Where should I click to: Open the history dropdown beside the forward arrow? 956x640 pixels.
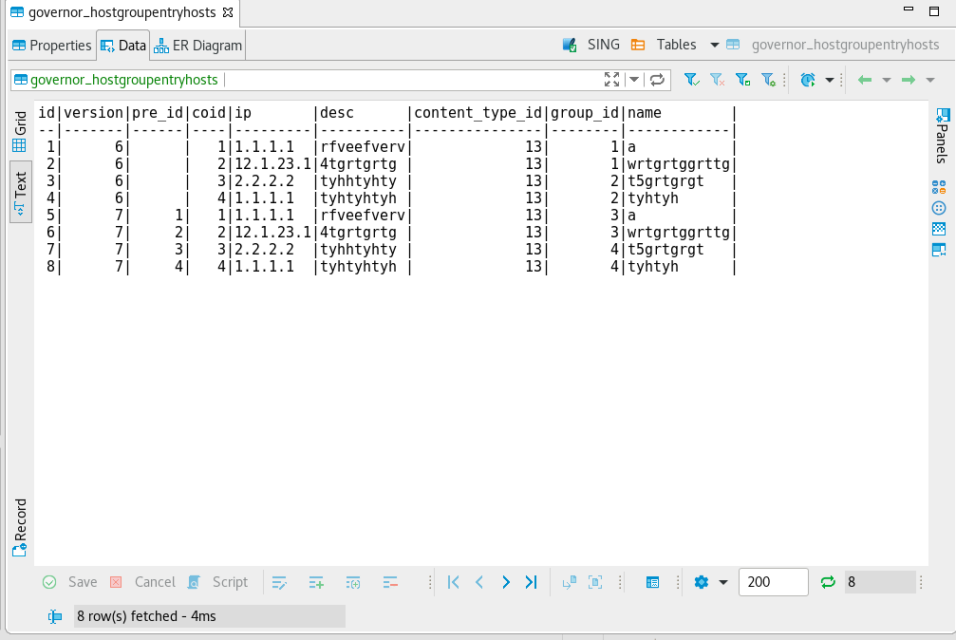(x=930, y=80)
